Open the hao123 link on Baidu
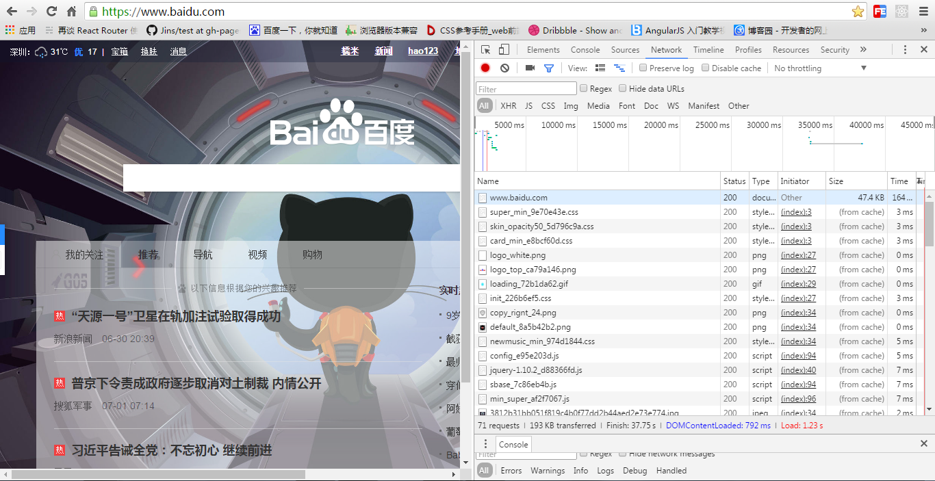 (423, 51)
